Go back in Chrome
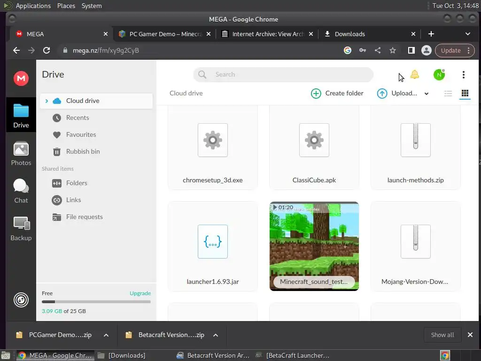481x361 pixels. tap(16, 50)
